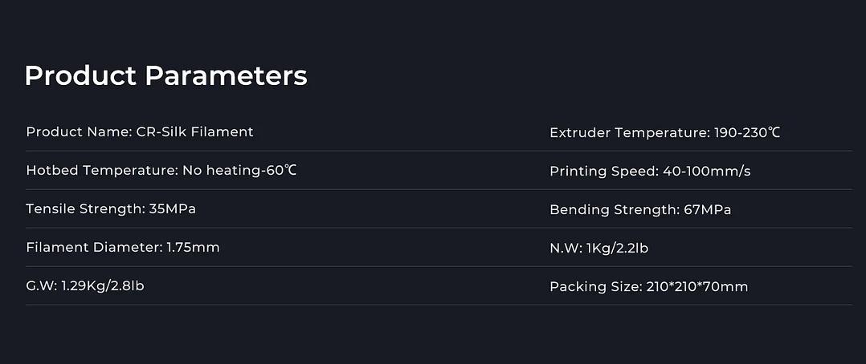
Task: Click the 'Packing Size' label
Action: (594, 287)
